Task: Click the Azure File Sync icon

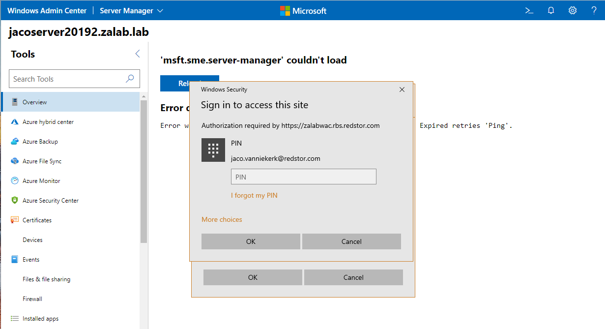Action: [14, 161]
